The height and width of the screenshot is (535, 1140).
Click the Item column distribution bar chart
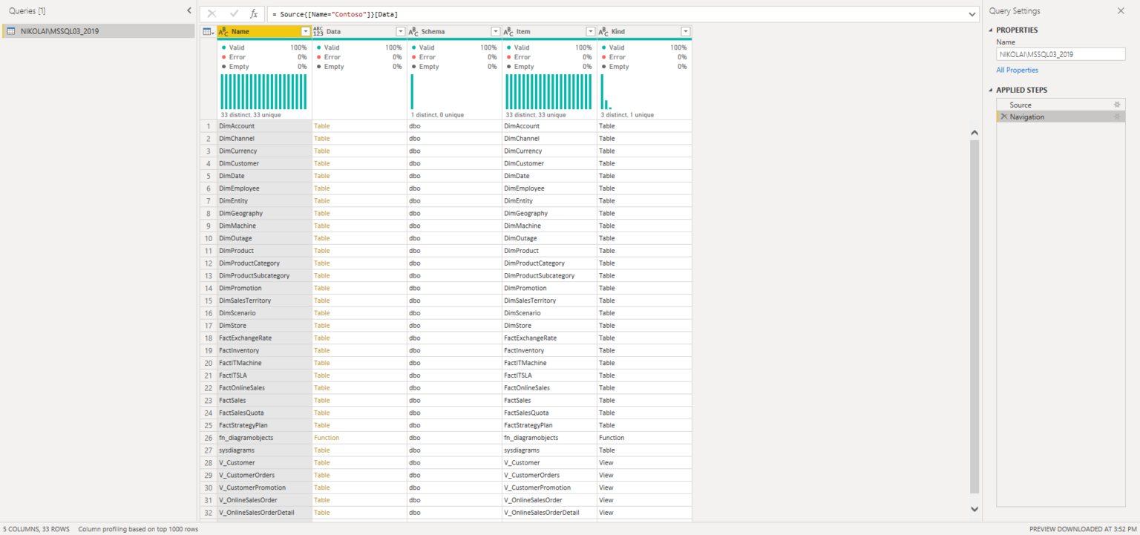[549, 91]
